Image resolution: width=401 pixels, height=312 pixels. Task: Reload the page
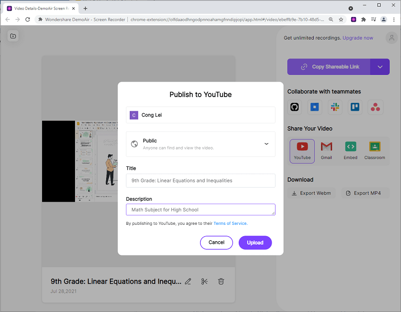click(28, 19)
